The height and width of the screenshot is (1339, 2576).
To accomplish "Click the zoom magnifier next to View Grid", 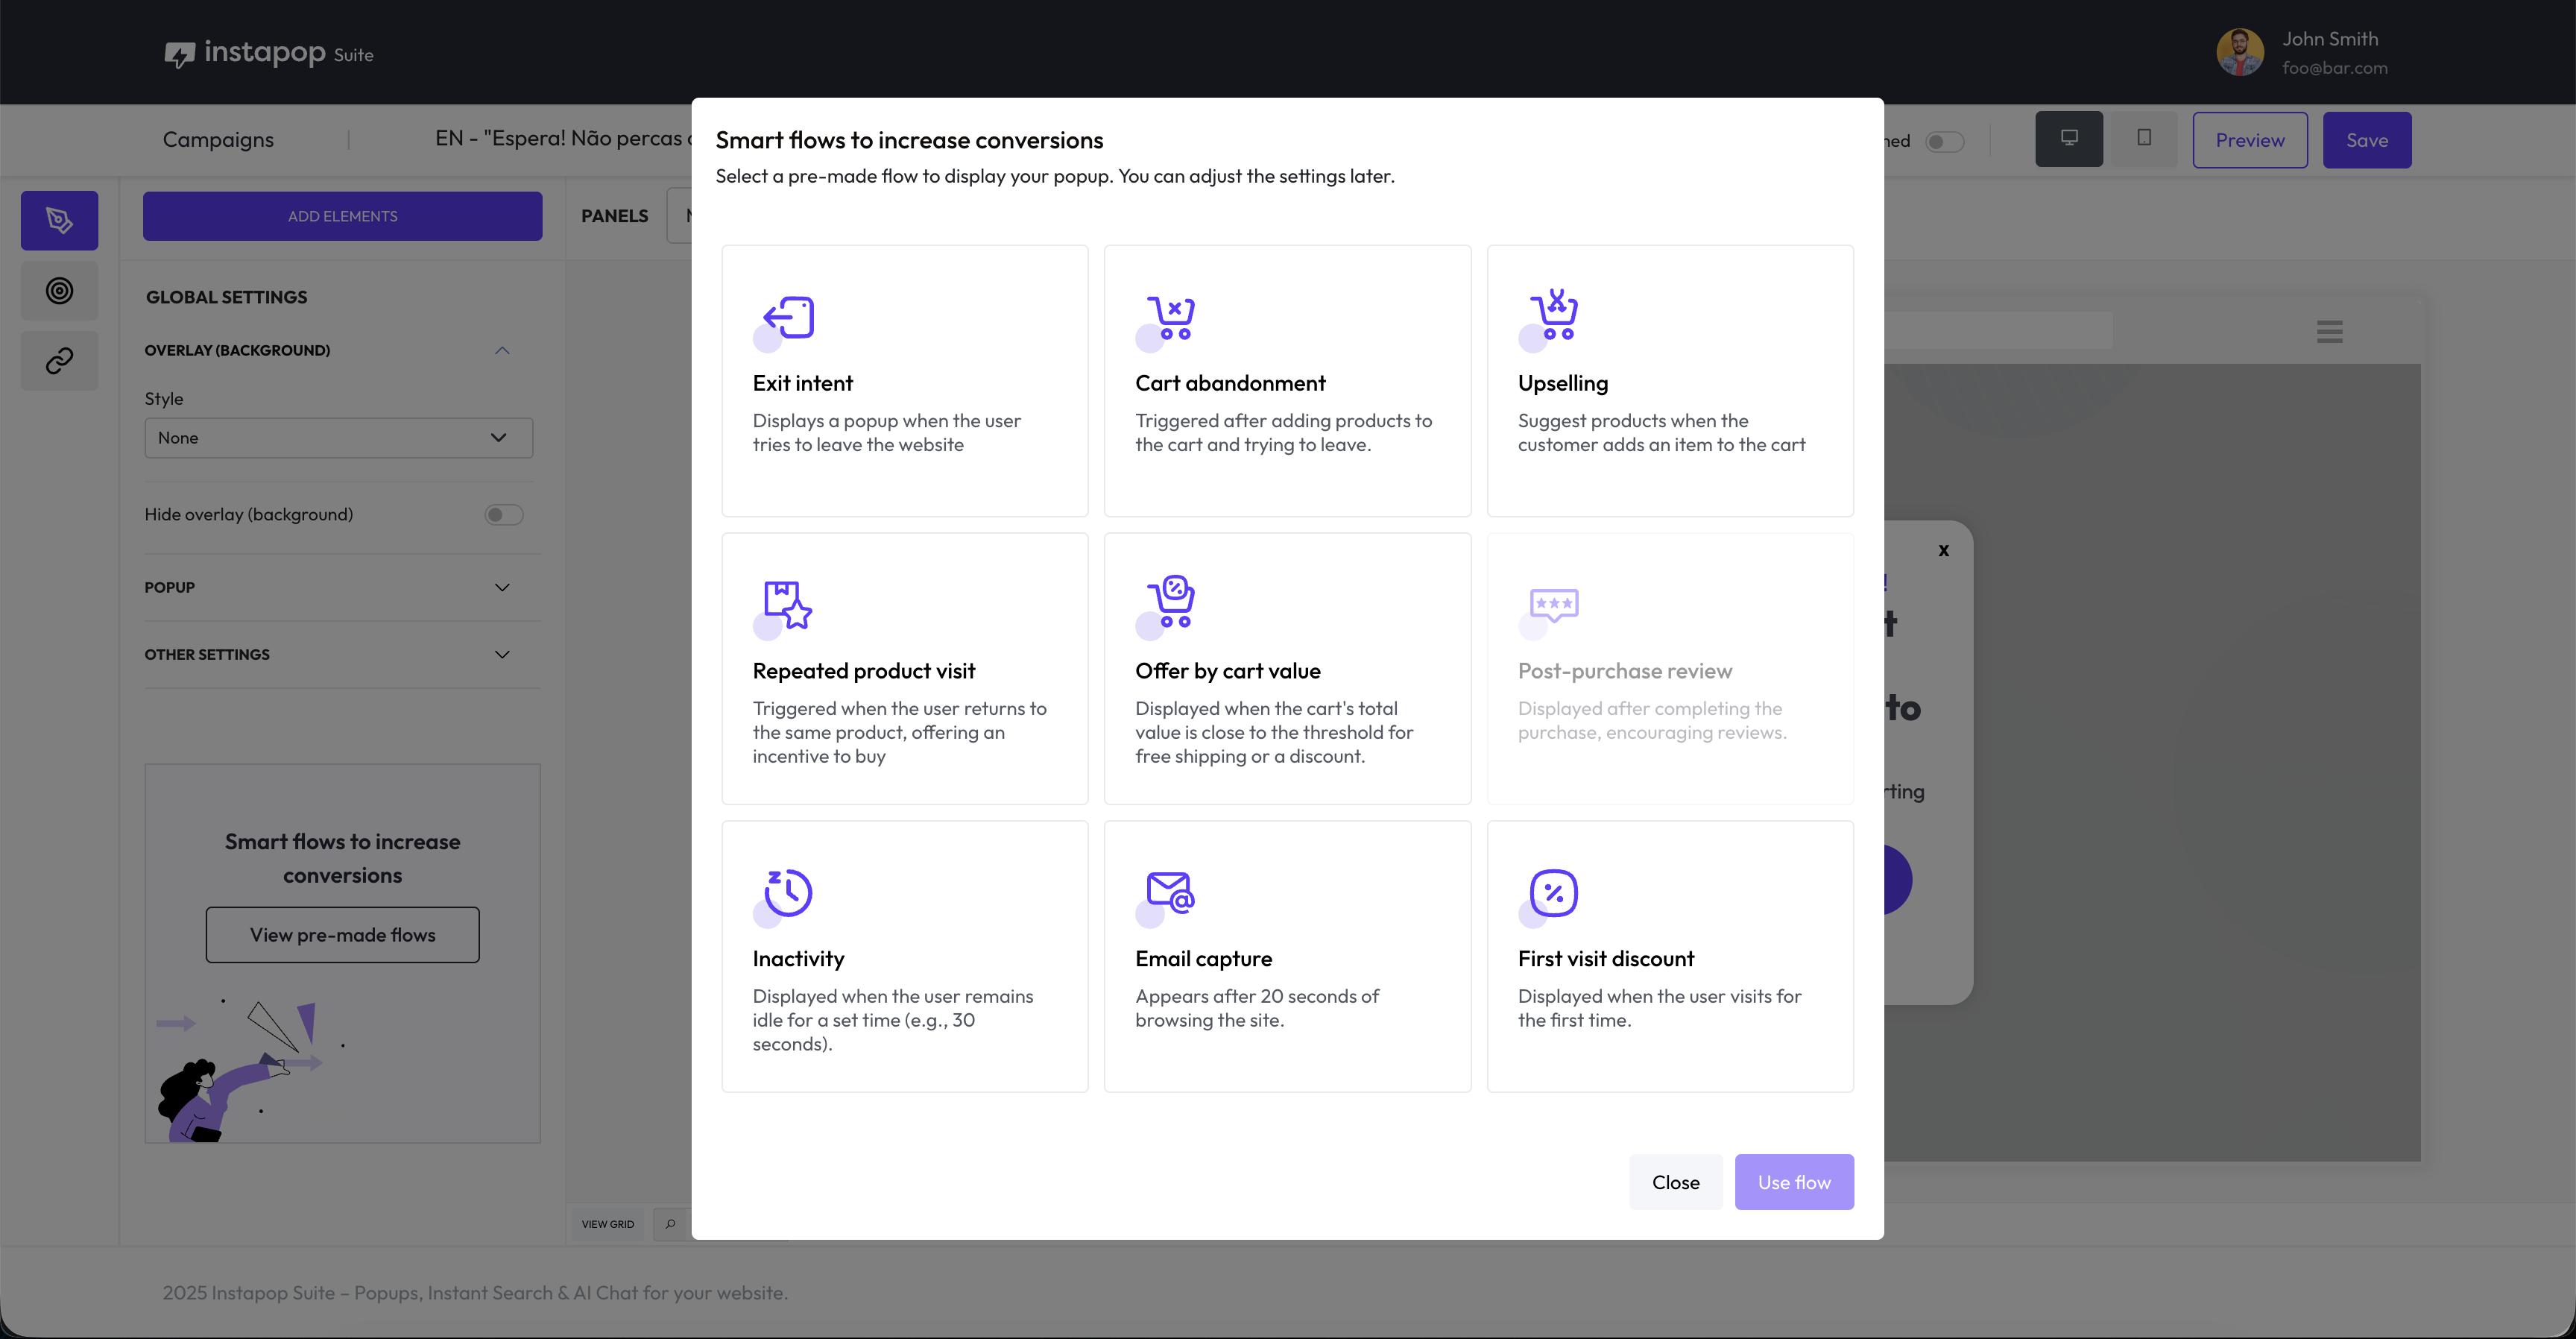I will tap(670, 1224).
